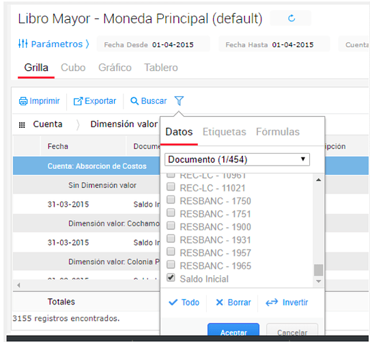Click the Buscar label

point(154,101)
